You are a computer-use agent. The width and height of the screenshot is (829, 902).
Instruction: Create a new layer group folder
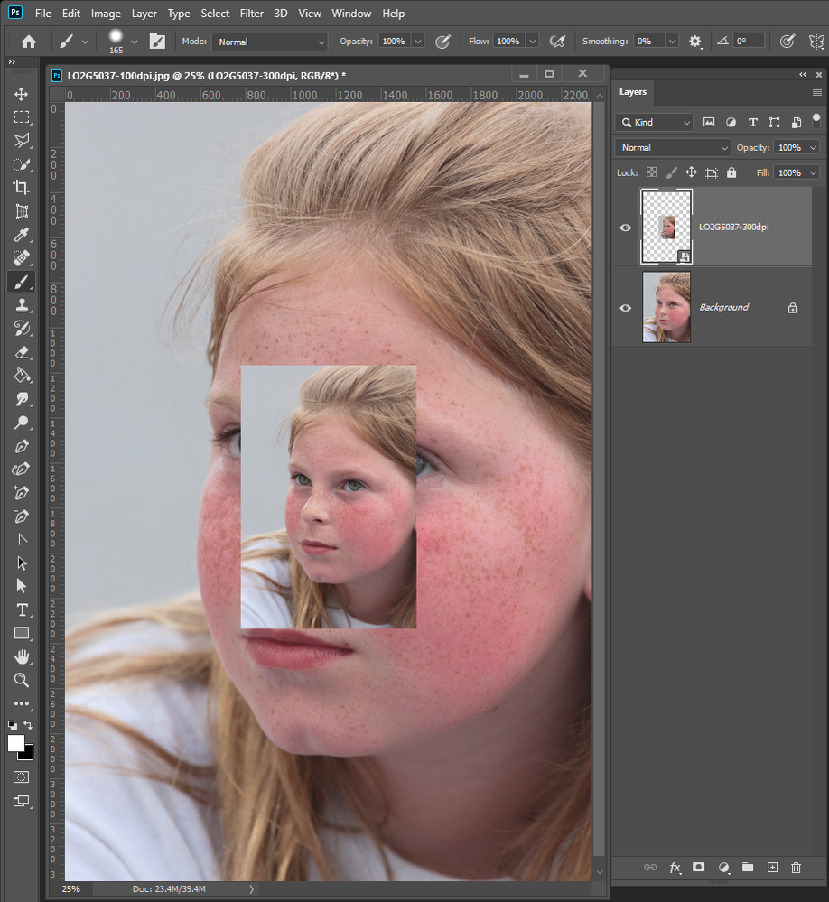(x=748, y=868)
